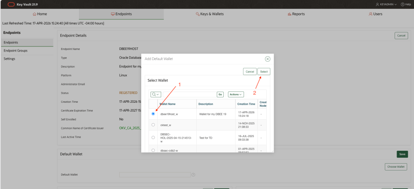Image resolution: width=414 pixels, height=189 pixels.
Task: Select the cktest_w wallet radio button
Action: coord(153,125)
